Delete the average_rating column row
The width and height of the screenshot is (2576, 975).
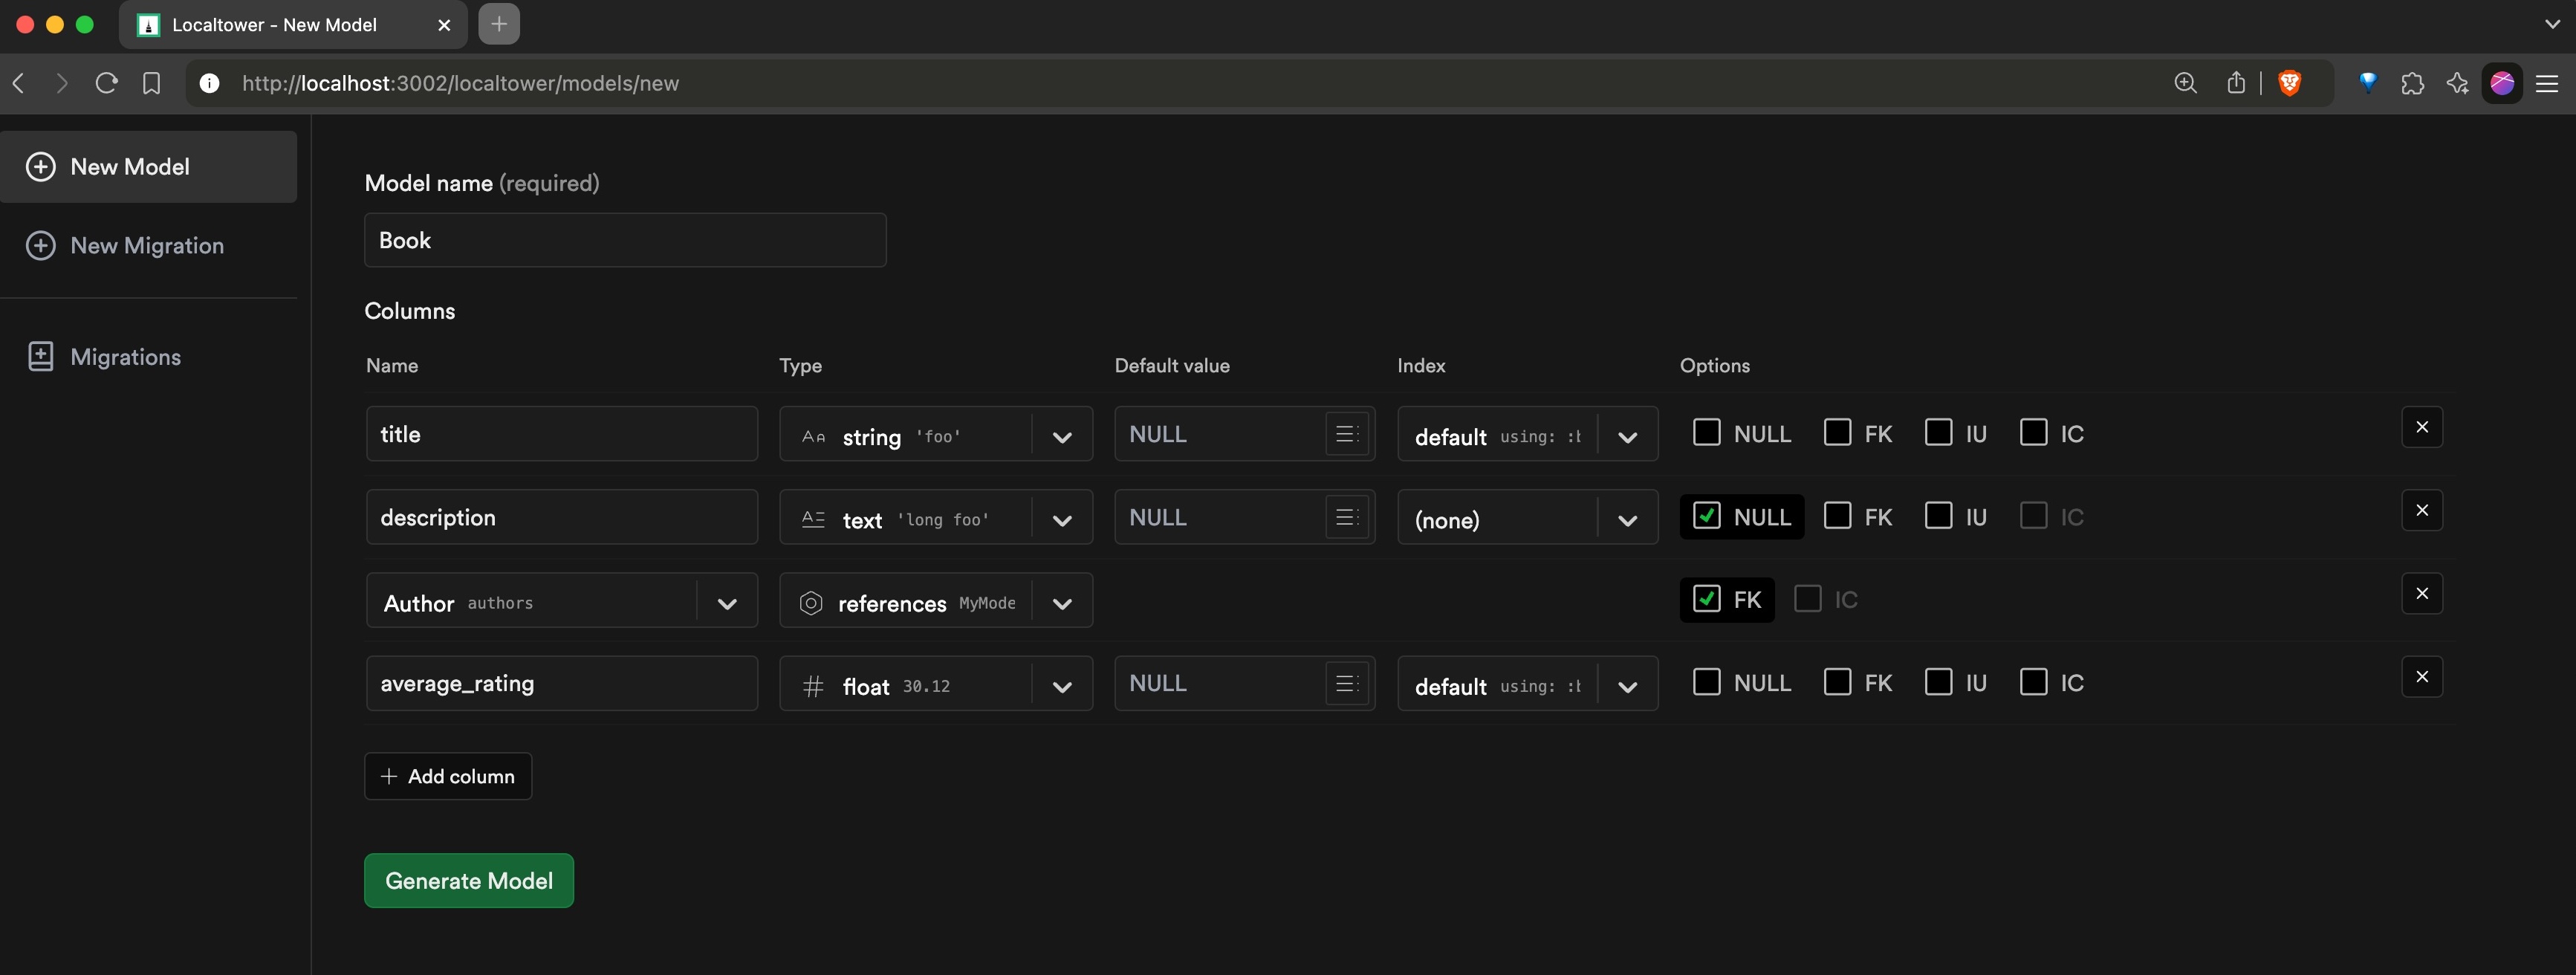click(2421, 677)
